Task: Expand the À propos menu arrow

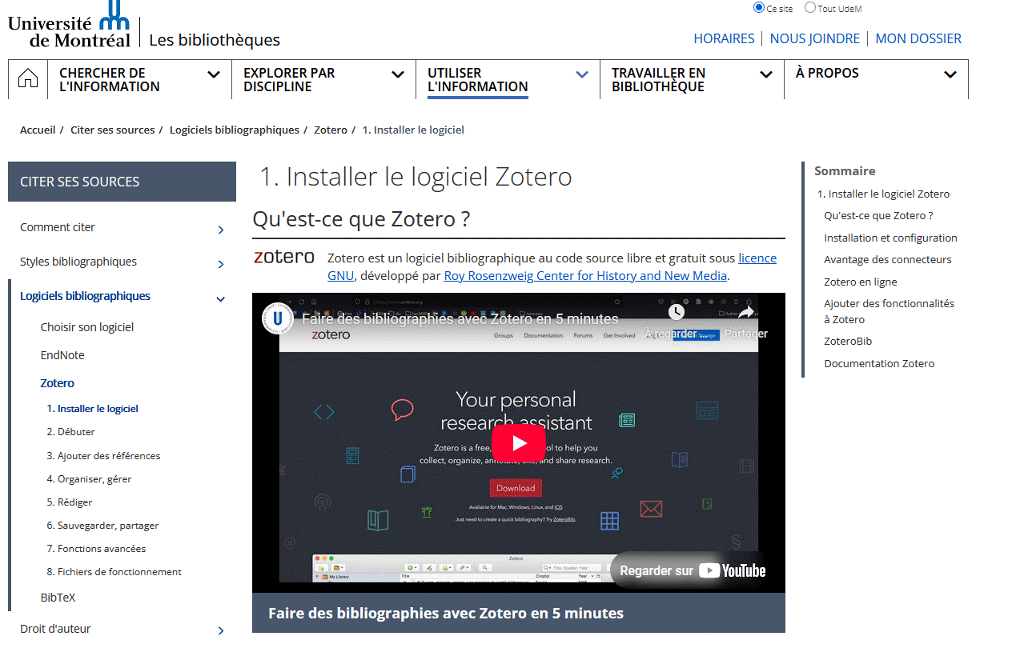Action: tap(950, 74)
